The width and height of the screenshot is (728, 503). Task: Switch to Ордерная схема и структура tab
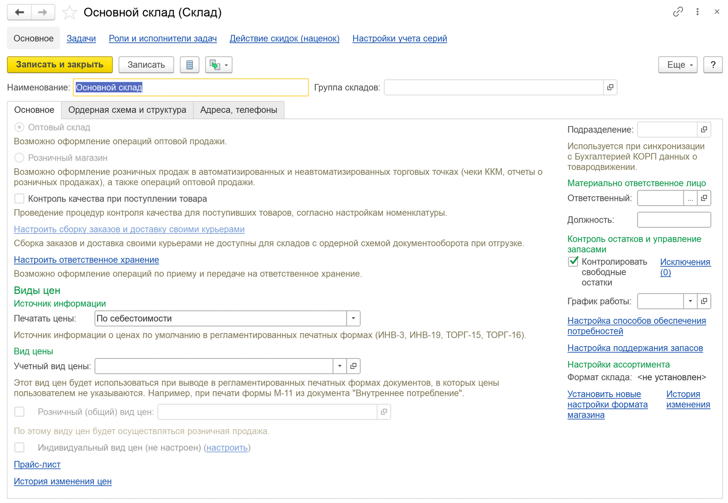[x=127, y=110]
